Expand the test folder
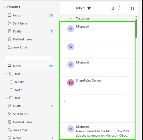This screenshot has height=140, width=143. 6,74
